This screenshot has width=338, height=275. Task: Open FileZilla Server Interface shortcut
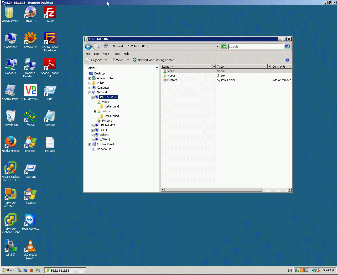(50, 42)
